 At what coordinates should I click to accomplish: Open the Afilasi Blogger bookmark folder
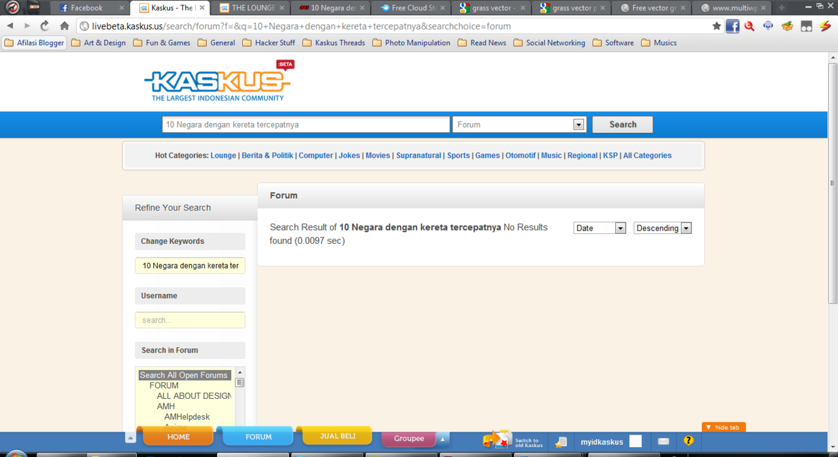[x=35, y=42]
